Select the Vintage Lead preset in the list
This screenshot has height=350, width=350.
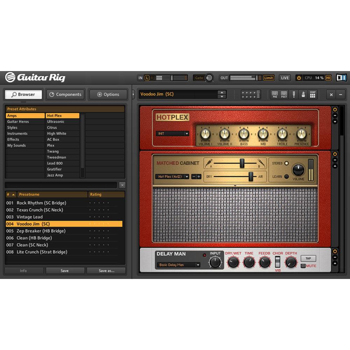[29, 217]
